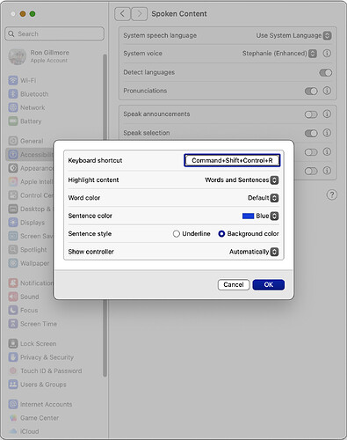Open info for Speak announcements

pos(327,114)
